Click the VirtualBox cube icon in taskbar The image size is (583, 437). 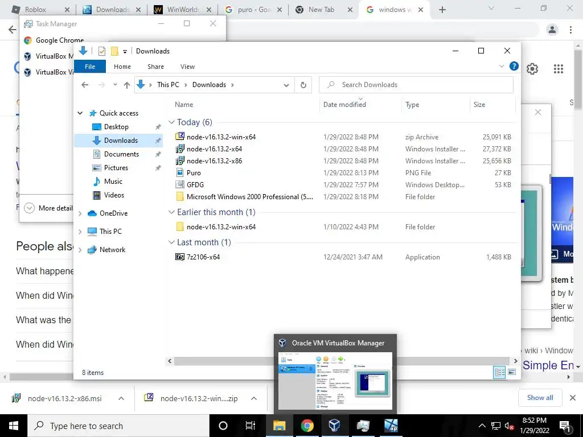pyautogui.click(x=335, y=426)
